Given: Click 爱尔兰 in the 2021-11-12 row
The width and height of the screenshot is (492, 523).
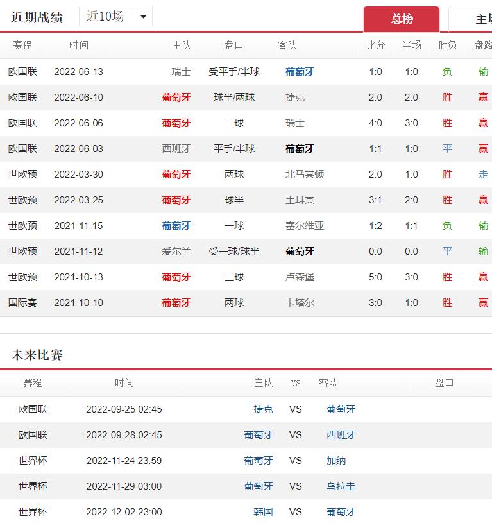Looking at the screenshot, I should click(176, 252).
